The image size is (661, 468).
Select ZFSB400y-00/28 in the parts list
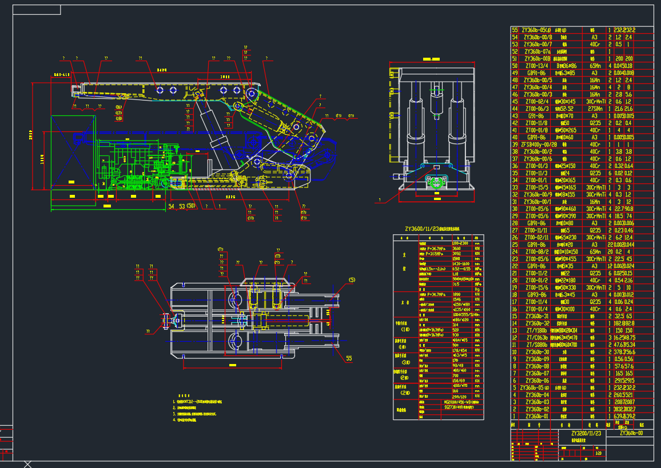[x=539, y=145]
